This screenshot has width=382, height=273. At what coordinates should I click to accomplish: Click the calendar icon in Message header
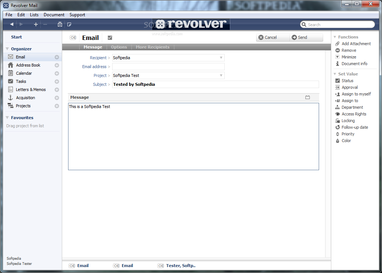[308, 97]
